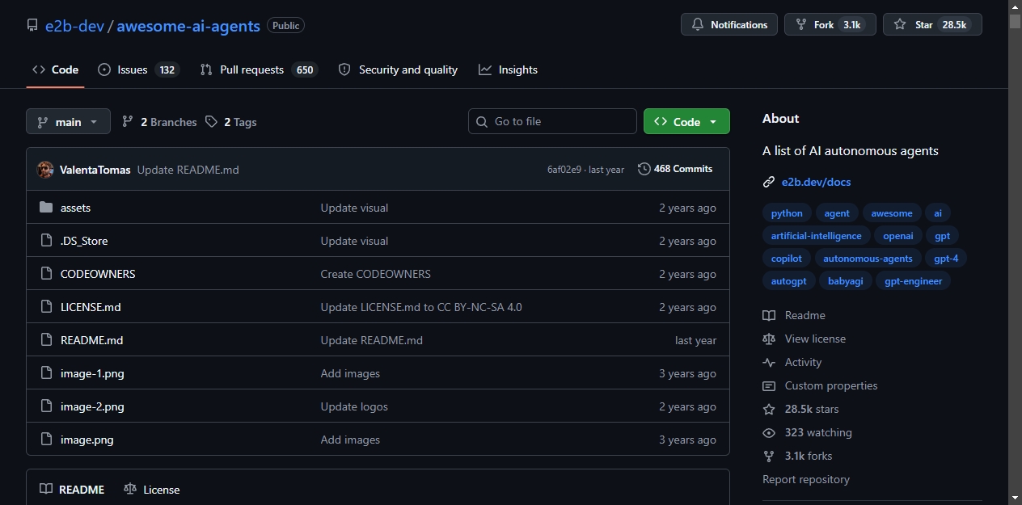Click the star icon next to 28.5k stars
Screen dimensions: 1022x505
tap(769, 409)
